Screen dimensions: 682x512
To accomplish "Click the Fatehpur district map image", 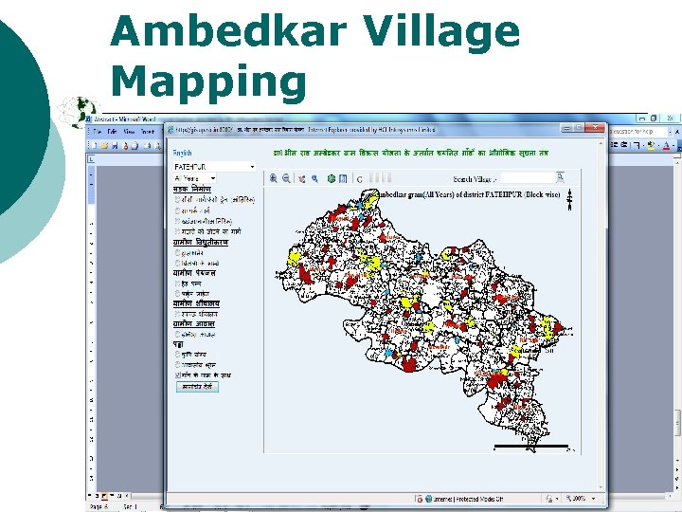I will [x=422, y=320].
